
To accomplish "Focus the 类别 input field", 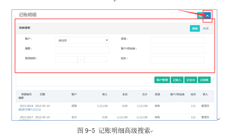I will click(x=178, y=40).
